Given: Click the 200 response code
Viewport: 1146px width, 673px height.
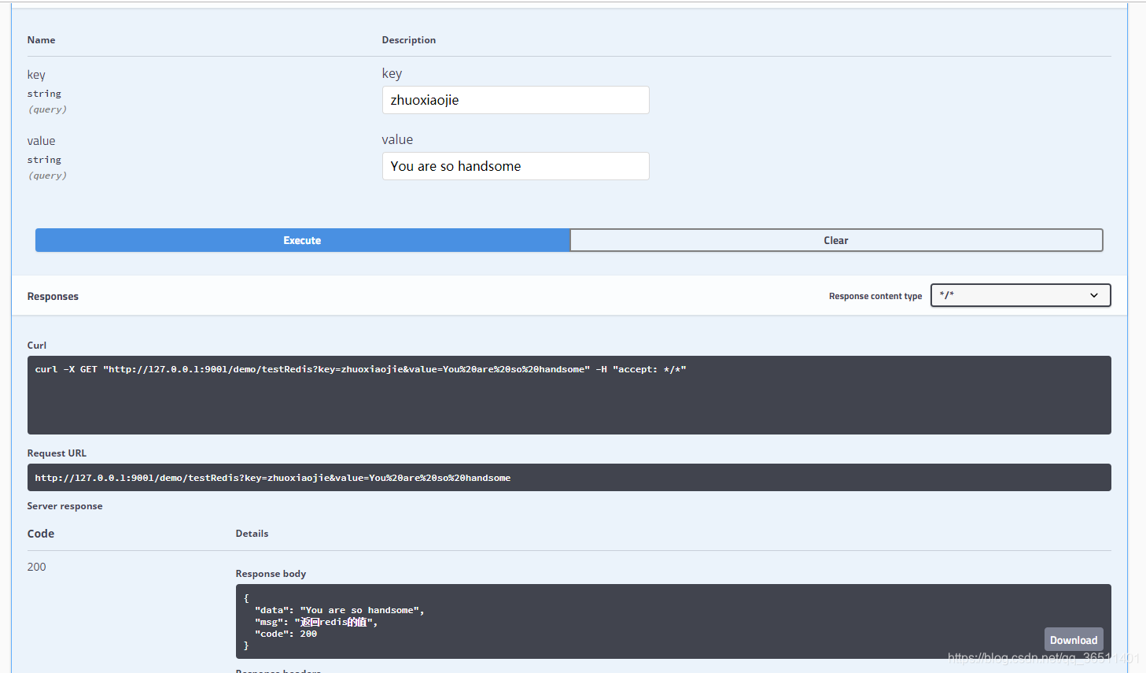Looking at the screenshot, I should 37,567.
